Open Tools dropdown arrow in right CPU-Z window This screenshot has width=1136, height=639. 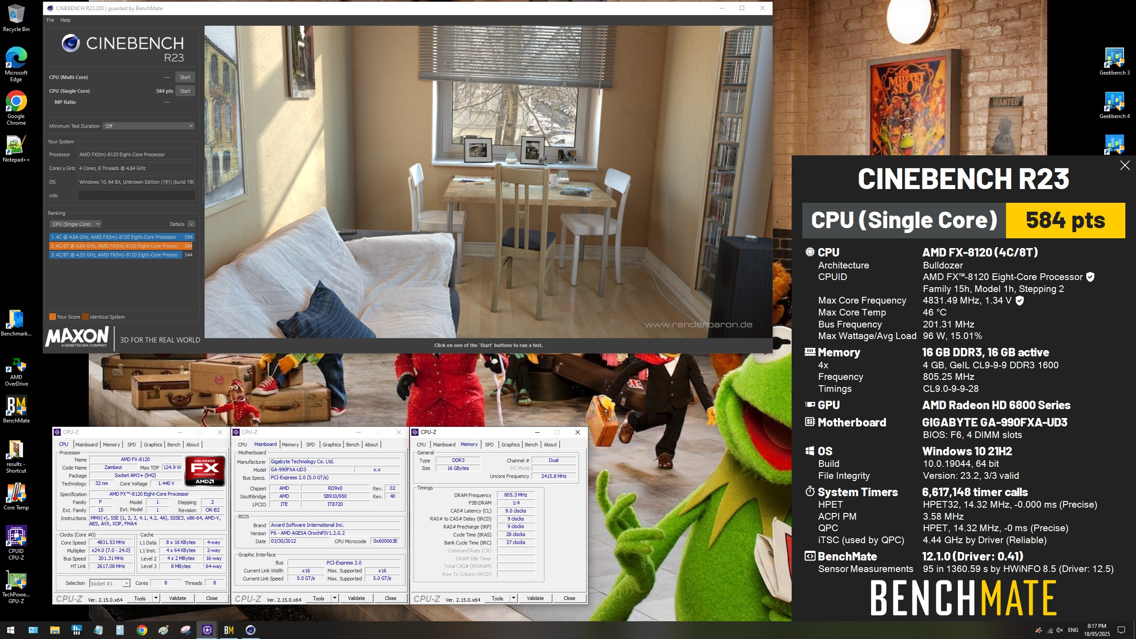point(513,598)
